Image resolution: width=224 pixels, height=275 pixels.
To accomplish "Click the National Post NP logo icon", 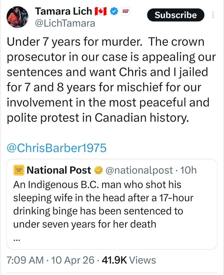I will (19, 170).
